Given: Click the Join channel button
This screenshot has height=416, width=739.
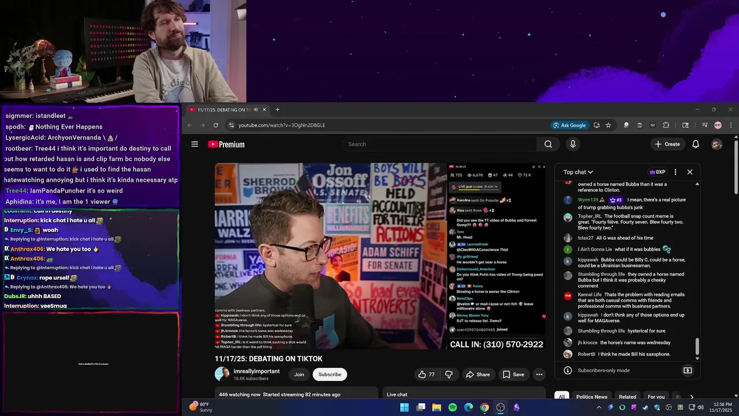Looking at the screenshot, I should tap(299, 374).
